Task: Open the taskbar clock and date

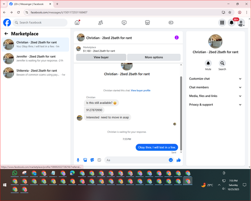Action: tap(233, 185)
